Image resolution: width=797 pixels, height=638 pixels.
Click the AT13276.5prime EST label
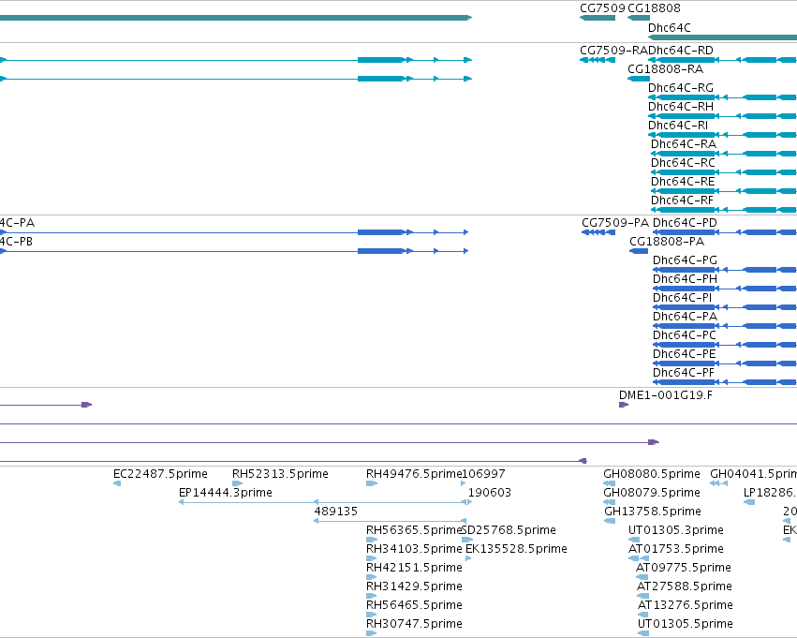[x=686, y=606]
